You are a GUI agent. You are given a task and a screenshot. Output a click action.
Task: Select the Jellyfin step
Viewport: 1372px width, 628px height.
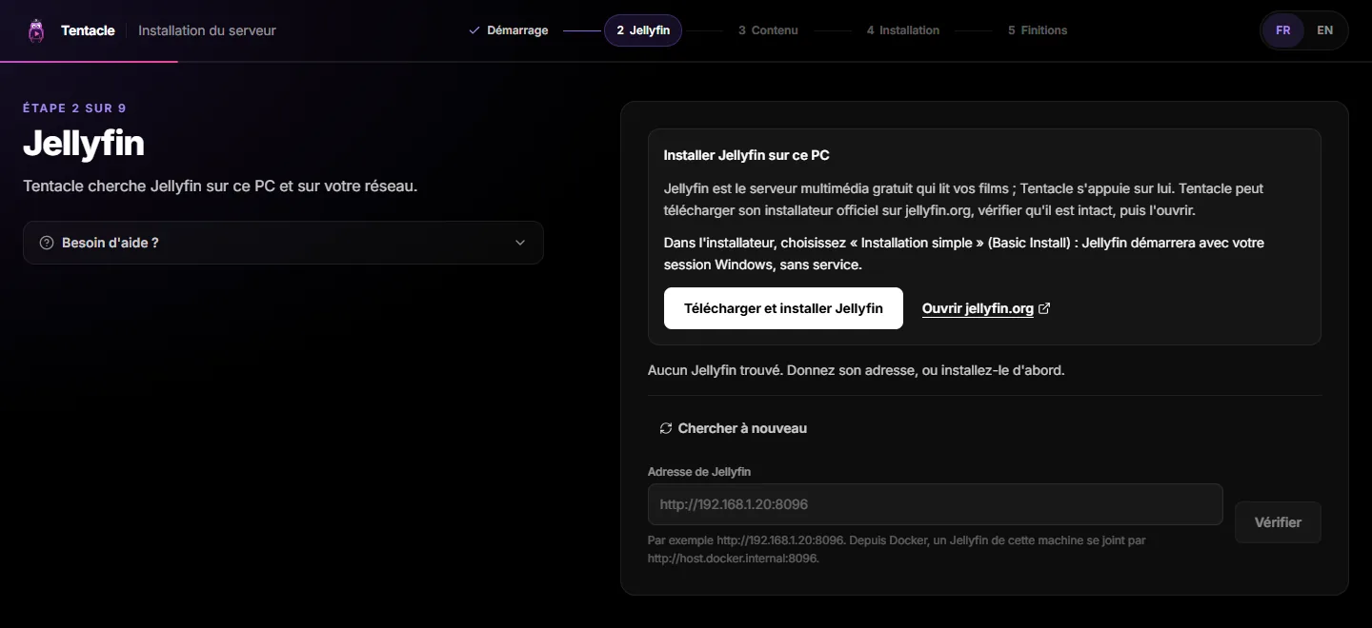point(643,30)
